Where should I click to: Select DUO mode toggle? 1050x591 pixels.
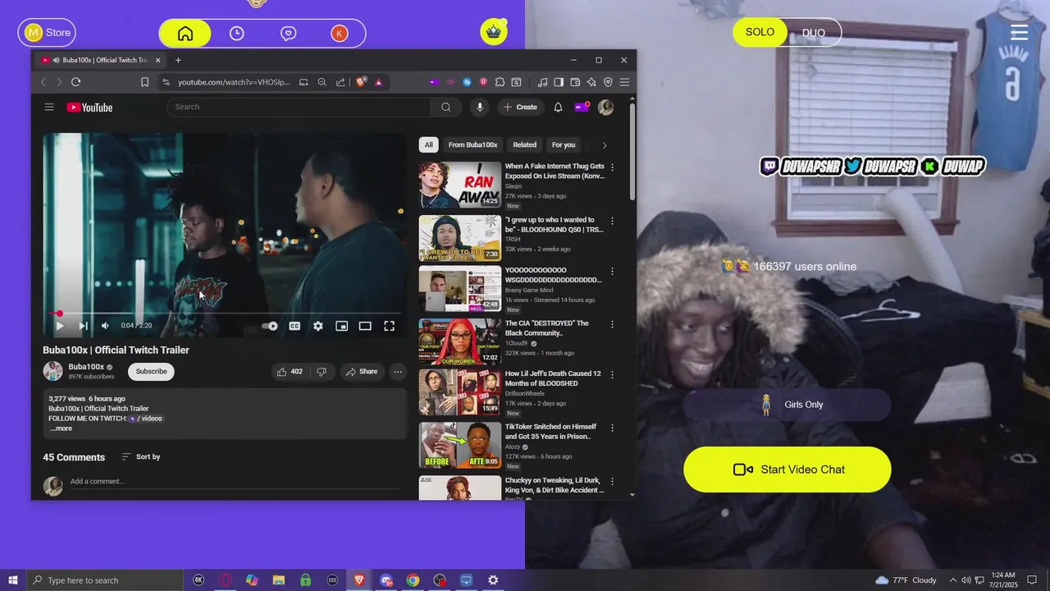pos(814,33)
